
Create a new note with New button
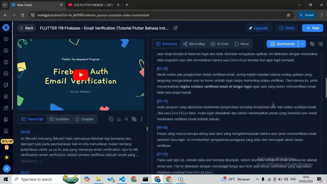(x=312, y=28)
